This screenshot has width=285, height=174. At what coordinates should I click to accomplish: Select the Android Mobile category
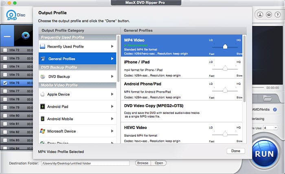pyautogui.click(x=77, y=119)
